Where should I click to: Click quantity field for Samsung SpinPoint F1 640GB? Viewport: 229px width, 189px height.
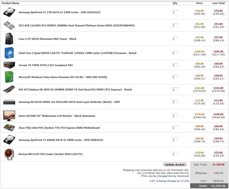(175, 140)
